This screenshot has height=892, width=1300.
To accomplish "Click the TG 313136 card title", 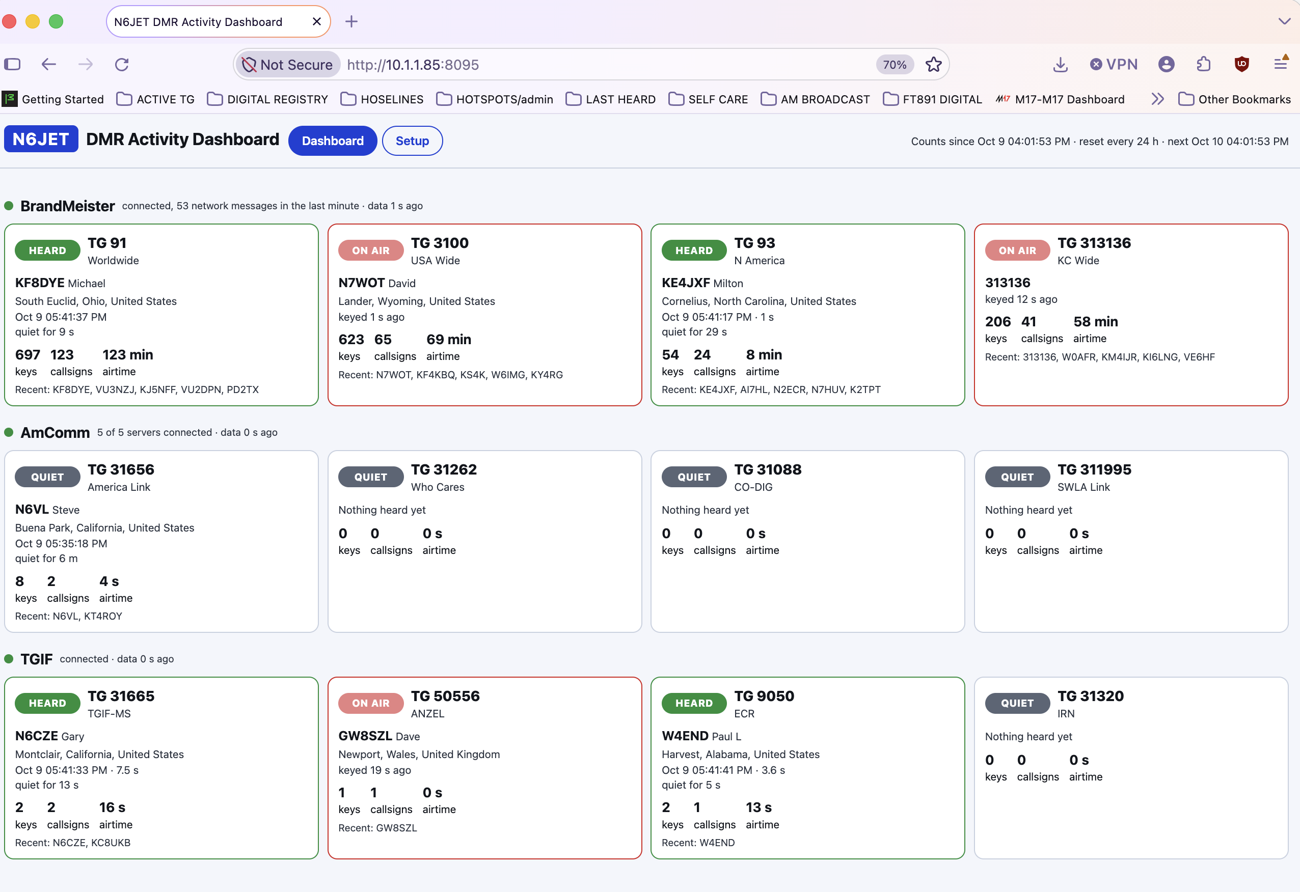I will click(1094, 243).
